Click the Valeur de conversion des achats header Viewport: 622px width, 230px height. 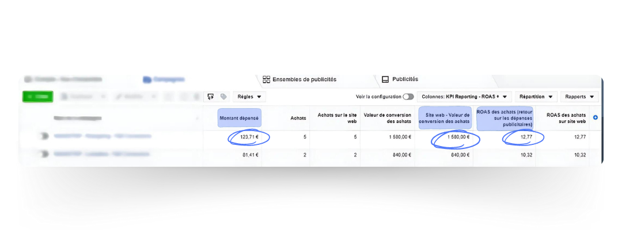pos(387,118)
